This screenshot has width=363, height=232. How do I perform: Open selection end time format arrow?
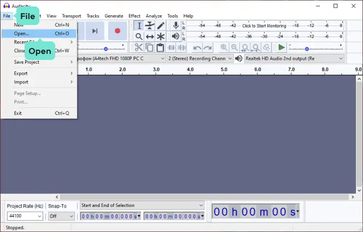point(202,216)
